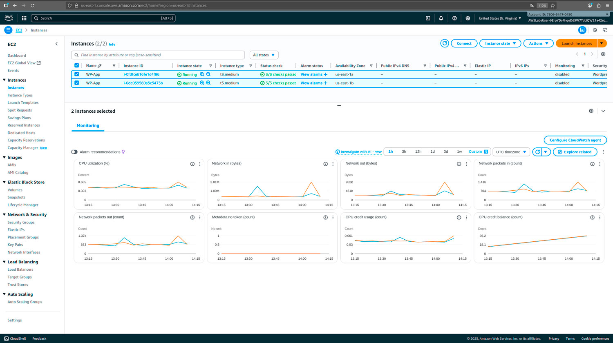Expand the Instance state dropdown
613x343 pixels.
point(500,43)
